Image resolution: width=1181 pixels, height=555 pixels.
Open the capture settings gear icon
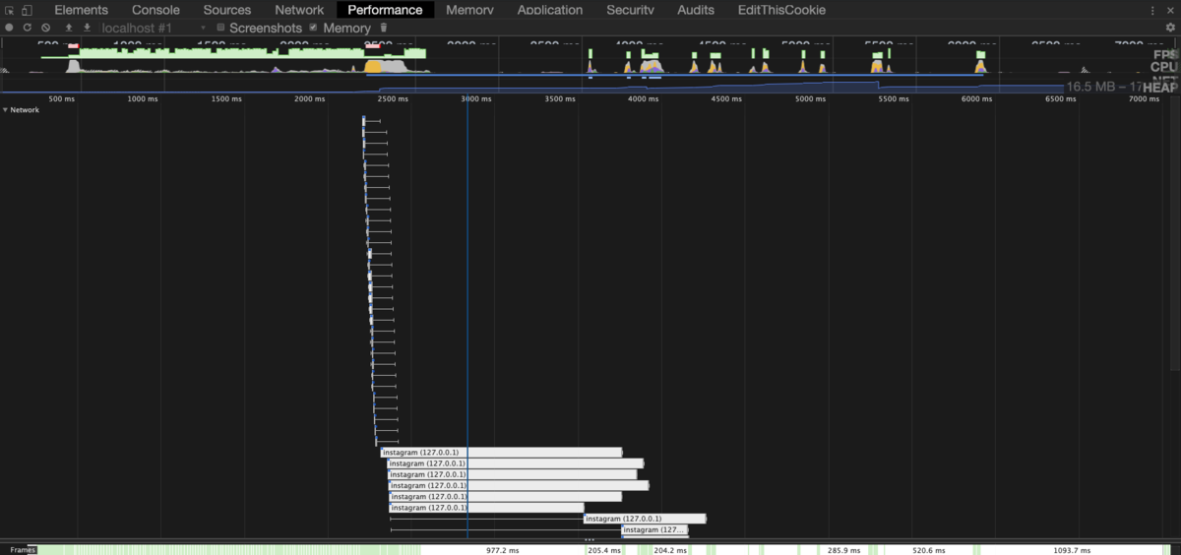(x=1170, y=28)
